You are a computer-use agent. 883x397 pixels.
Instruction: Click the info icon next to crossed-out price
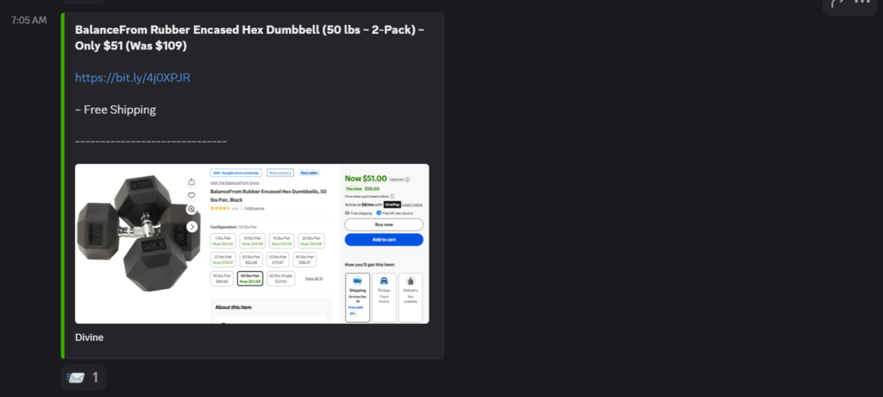pos(407,180)
